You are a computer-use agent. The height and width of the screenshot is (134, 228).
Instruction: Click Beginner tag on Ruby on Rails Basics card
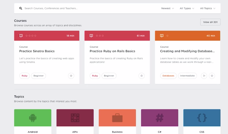109,76
